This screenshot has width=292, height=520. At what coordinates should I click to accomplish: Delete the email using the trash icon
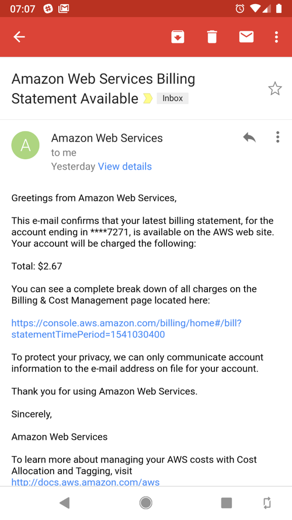[212, 37]
